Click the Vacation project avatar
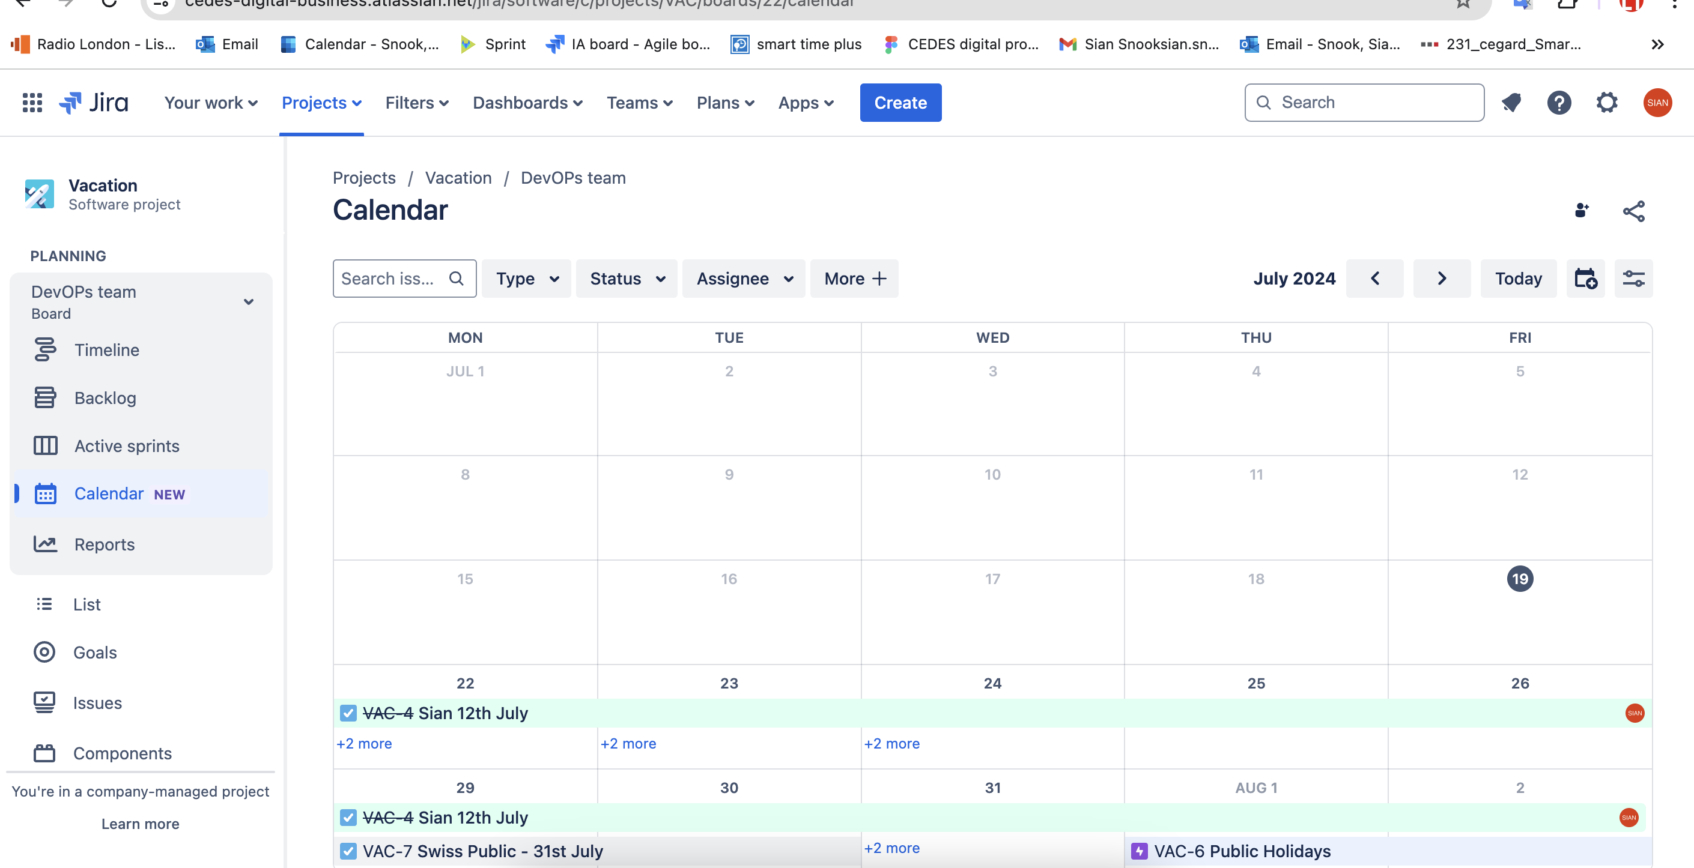This screenshot has width=1694, height=868. [x=40, y=194]
